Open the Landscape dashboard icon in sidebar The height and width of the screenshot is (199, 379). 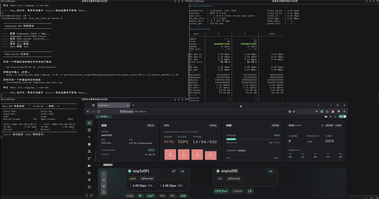coord(89,123)
